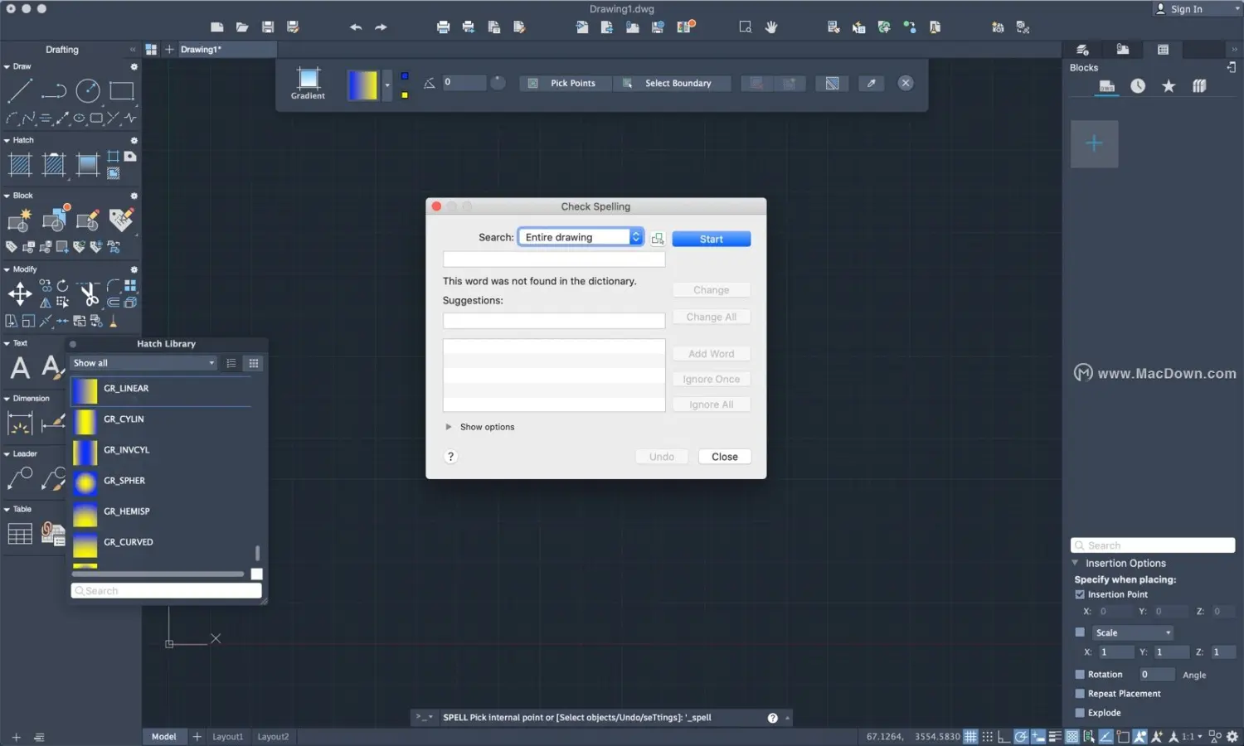Image resolution: width=1244 pixels, height=746 pixels.
Task: Enable the Repeat Placement checkbox
Action: 1080,693
